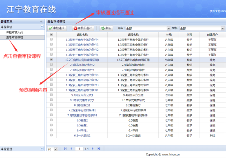Click the 课程名称 column header
This screenshot has height=159, width=226.
(x=133, y=35)
